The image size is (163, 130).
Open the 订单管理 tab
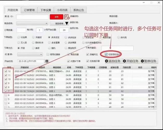click(29, 10)
